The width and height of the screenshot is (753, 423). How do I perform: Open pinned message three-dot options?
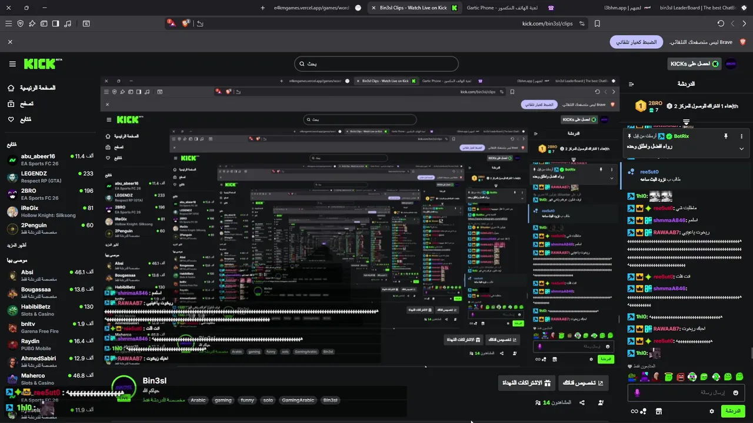pos(741,136)
